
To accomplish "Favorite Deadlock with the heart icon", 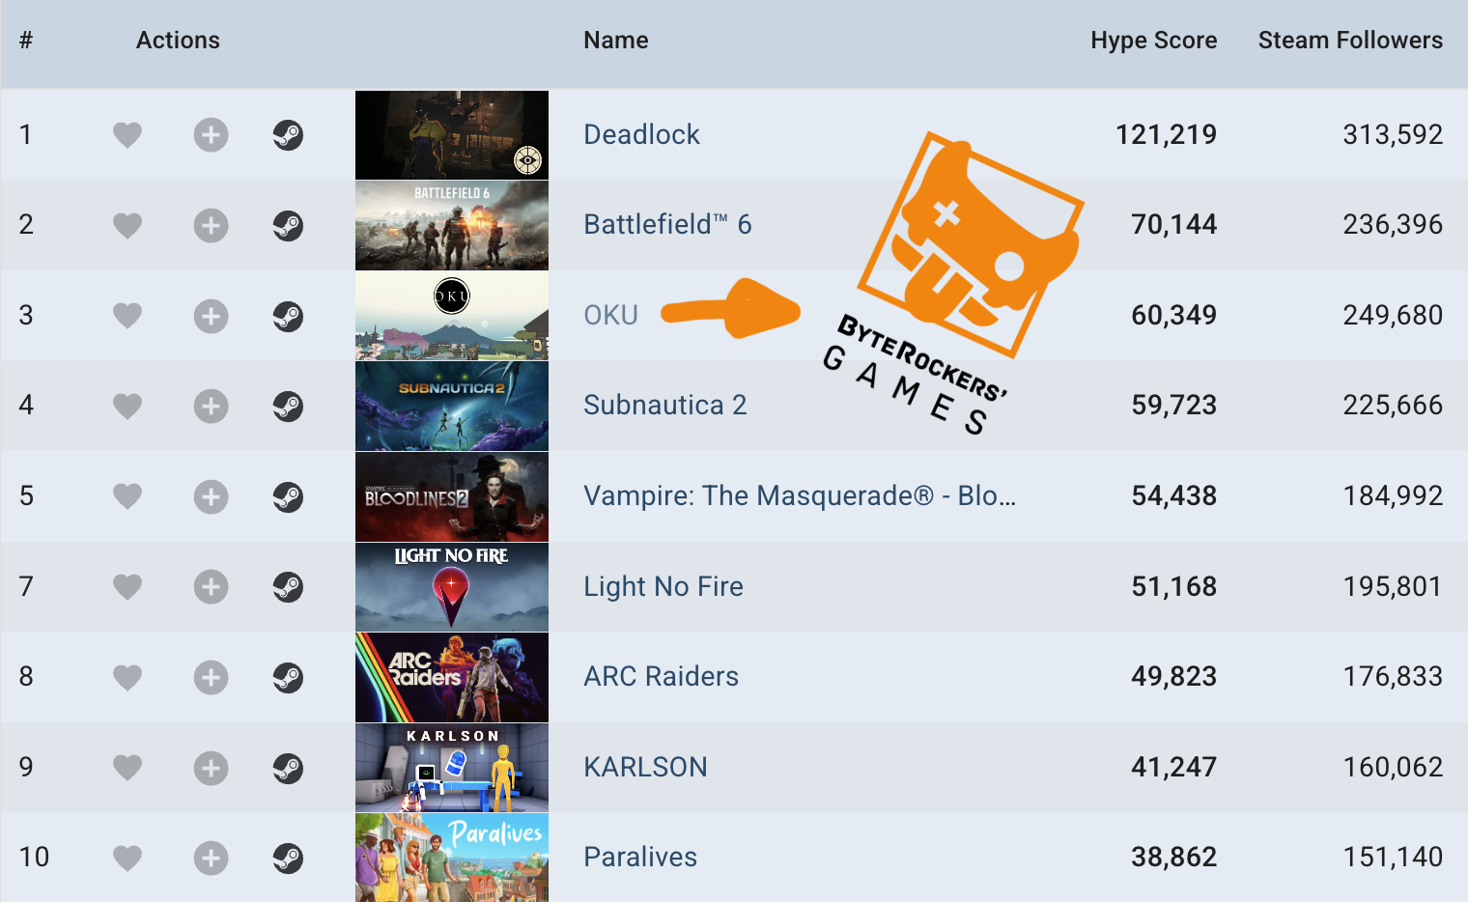I will click(x=127, y=135).
